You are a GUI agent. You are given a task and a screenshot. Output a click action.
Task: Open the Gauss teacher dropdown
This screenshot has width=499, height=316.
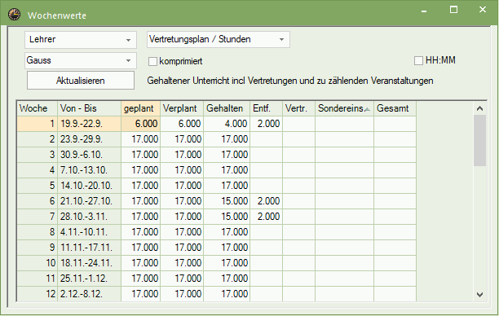point(81,60)
